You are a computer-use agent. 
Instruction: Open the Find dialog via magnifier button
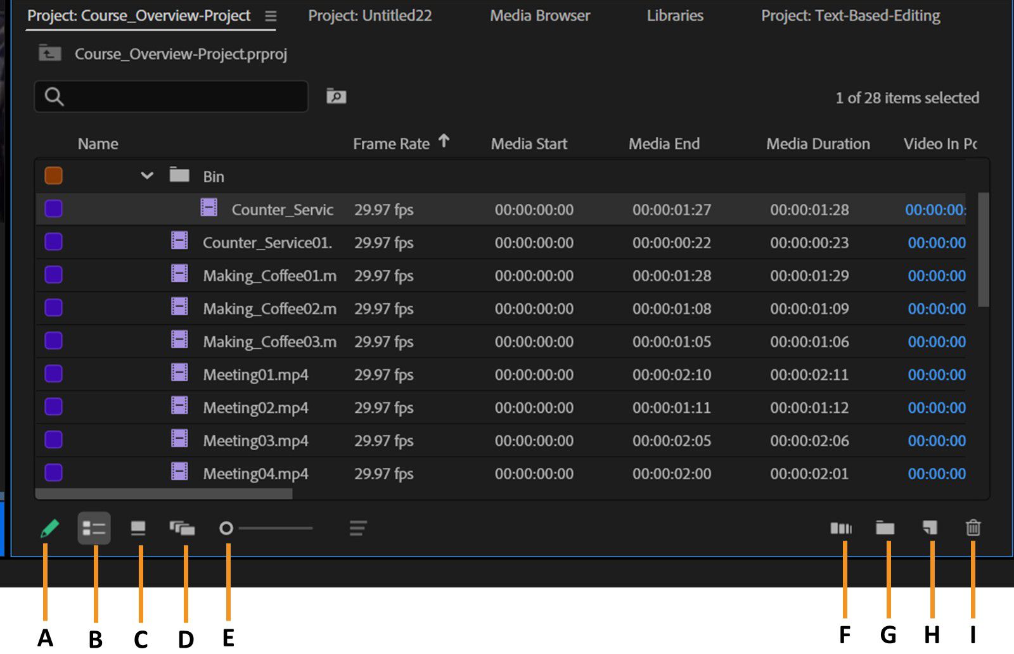point(337,96)
